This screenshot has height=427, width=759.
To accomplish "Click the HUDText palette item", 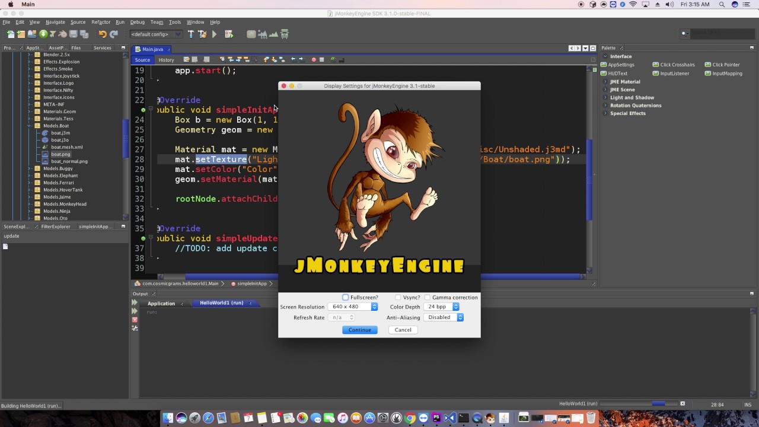I will [614, 74].
